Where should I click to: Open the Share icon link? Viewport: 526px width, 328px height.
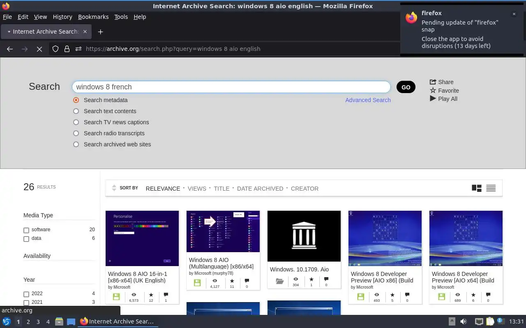[433, 82]
